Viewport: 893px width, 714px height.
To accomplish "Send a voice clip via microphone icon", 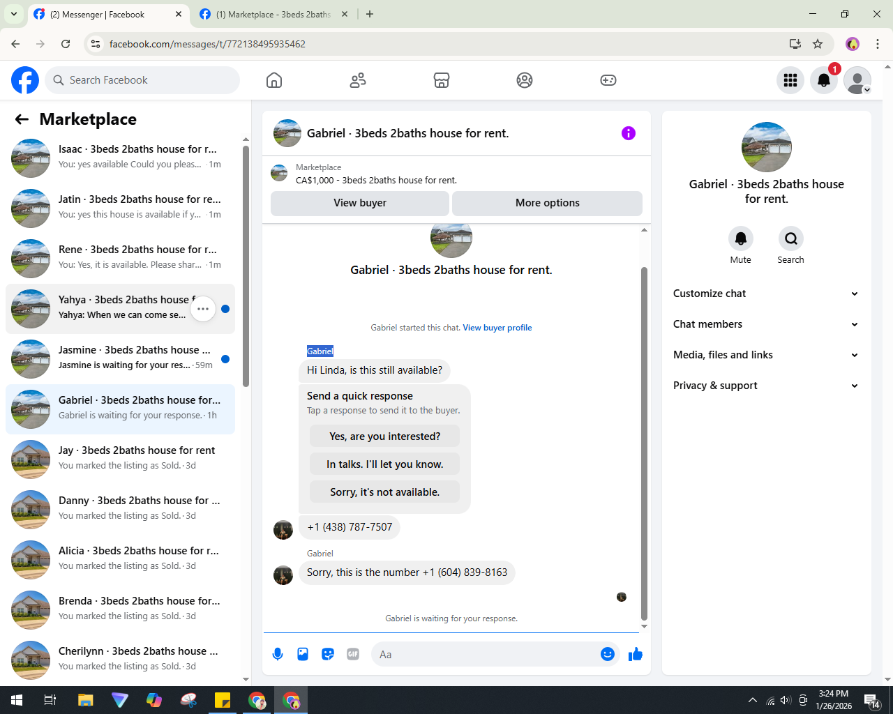I will coord(278,654).
